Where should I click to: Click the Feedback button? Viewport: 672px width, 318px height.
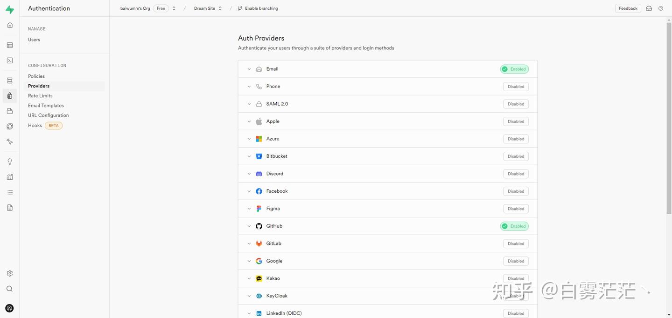[x=628, y=8]
